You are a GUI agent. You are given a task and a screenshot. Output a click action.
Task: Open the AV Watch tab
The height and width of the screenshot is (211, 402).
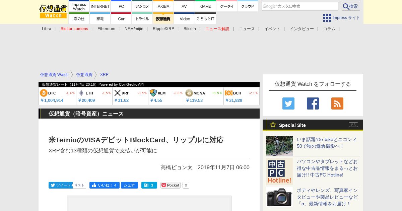click(x=184, y=6)
